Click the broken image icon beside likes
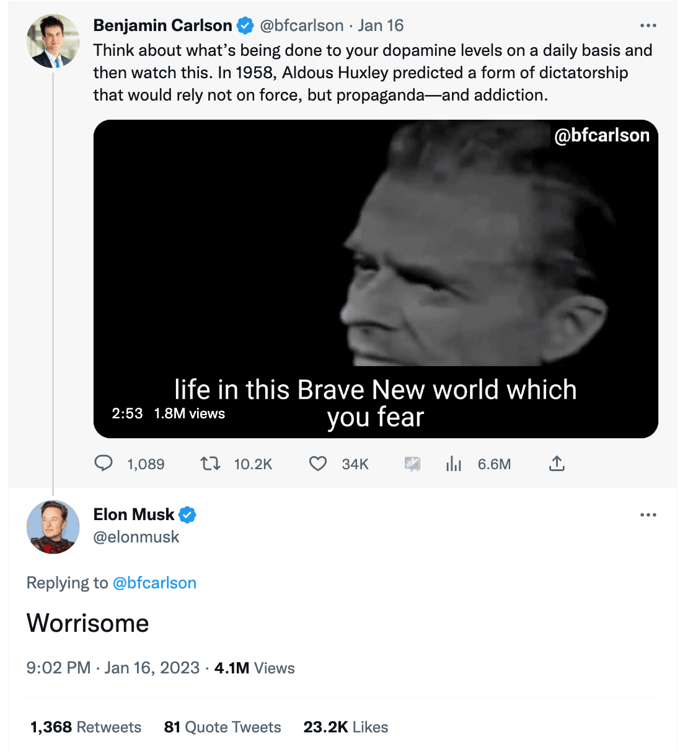 [412, 464]
